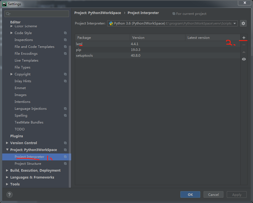
Task: Click the project-level icon beside Inlay Hints
Action: click(x=65, y=81)
